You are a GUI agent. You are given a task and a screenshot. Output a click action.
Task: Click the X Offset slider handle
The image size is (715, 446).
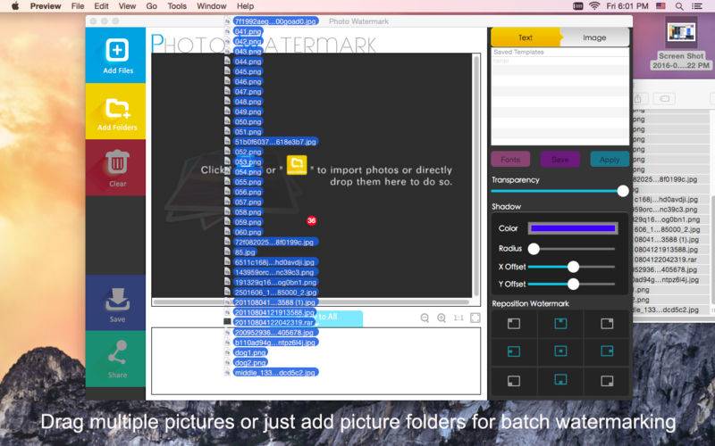(x=573, y=267)
